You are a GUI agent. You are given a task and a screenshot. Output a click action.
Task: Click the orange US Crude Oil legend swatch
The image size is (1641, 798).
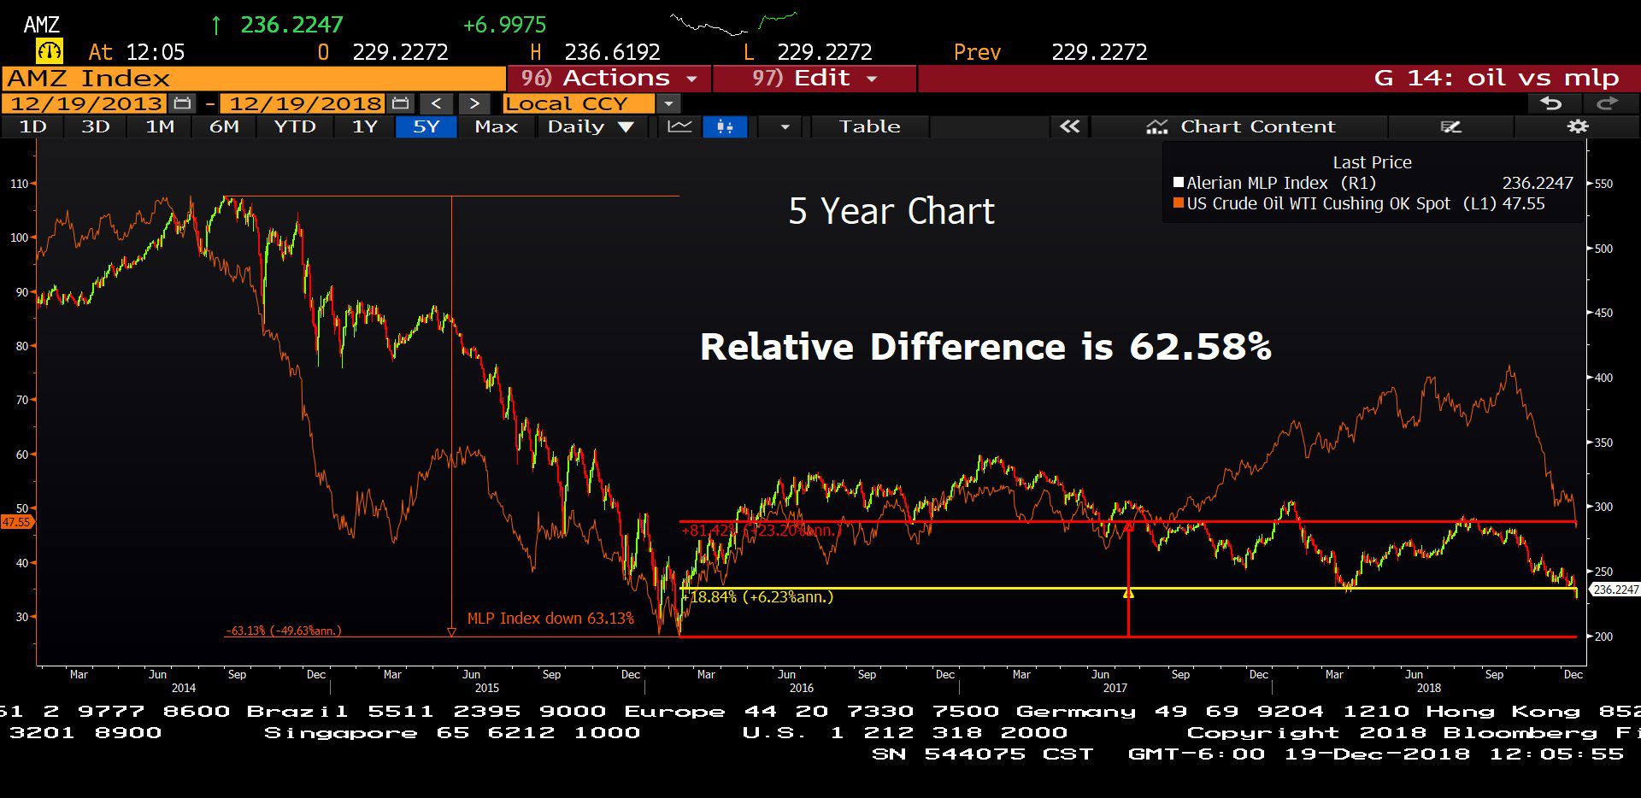1179,203
